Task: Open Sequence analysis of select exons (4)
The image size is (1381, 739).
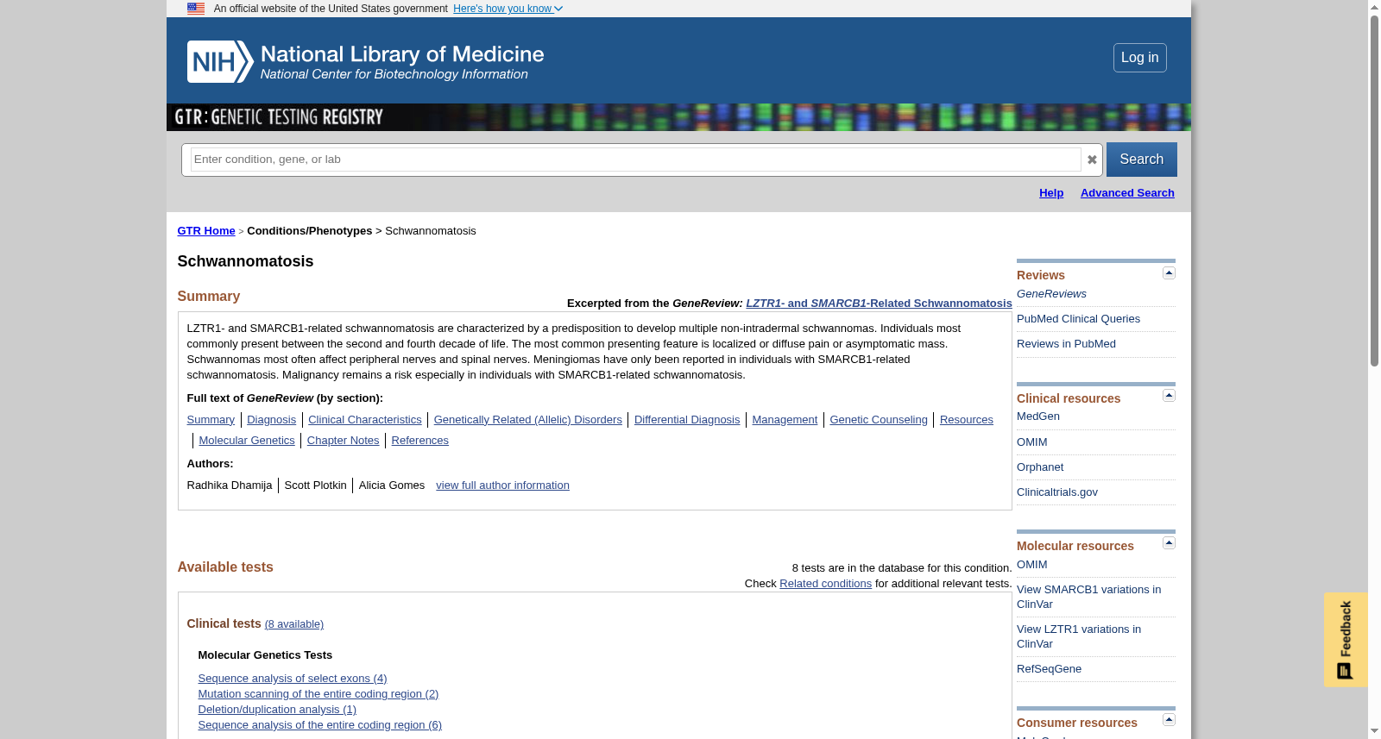Action: pyautogui.click(x=293, y=679)
